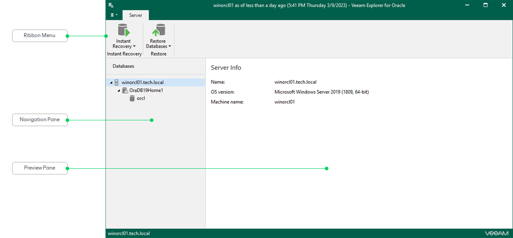The image size is (513, 238).
Task: Open the Instant Recovery dropdown arrow
Action: click(134, 47)
